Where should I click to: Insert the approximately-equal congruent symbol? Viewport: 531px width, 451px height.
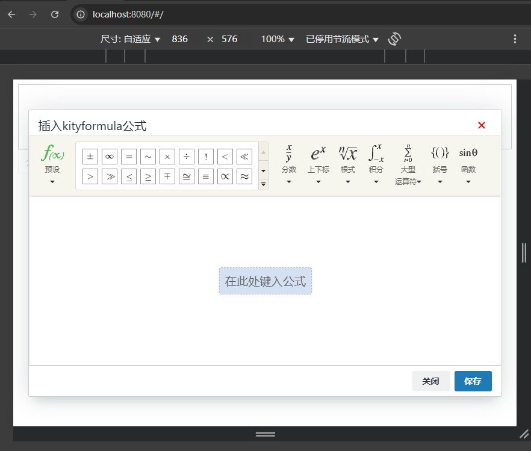[x=187, y=176]
